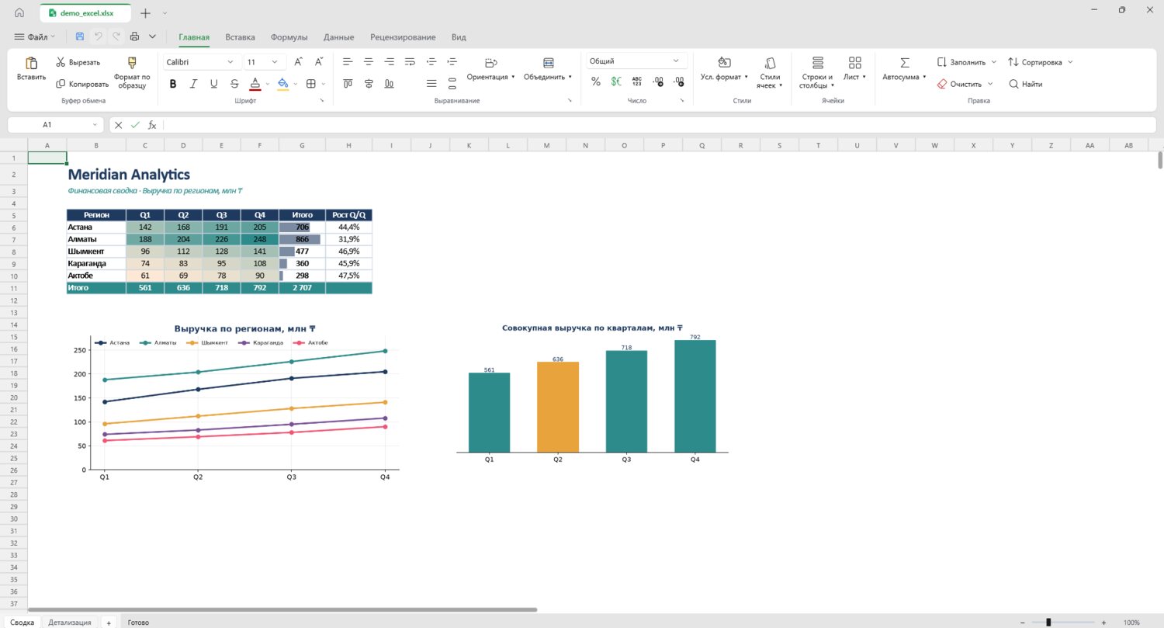The image size is (1164, 628).
Task: Go to the home screen icon
Action: 19,12
